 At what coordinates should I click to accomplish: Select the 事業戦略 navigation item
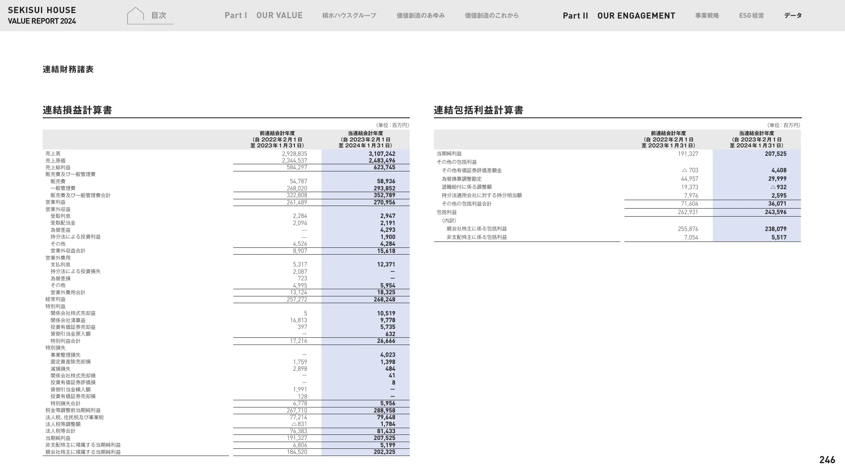point(708,16)
